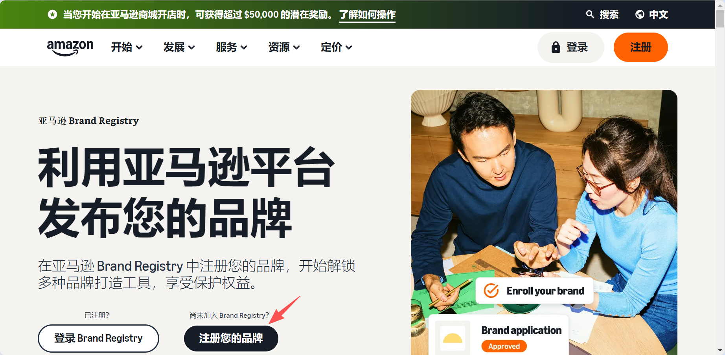Open the 资源 navigation menu
Image resolution: width=725 pixels, height=355 pixels.
[x=284, y=47]
